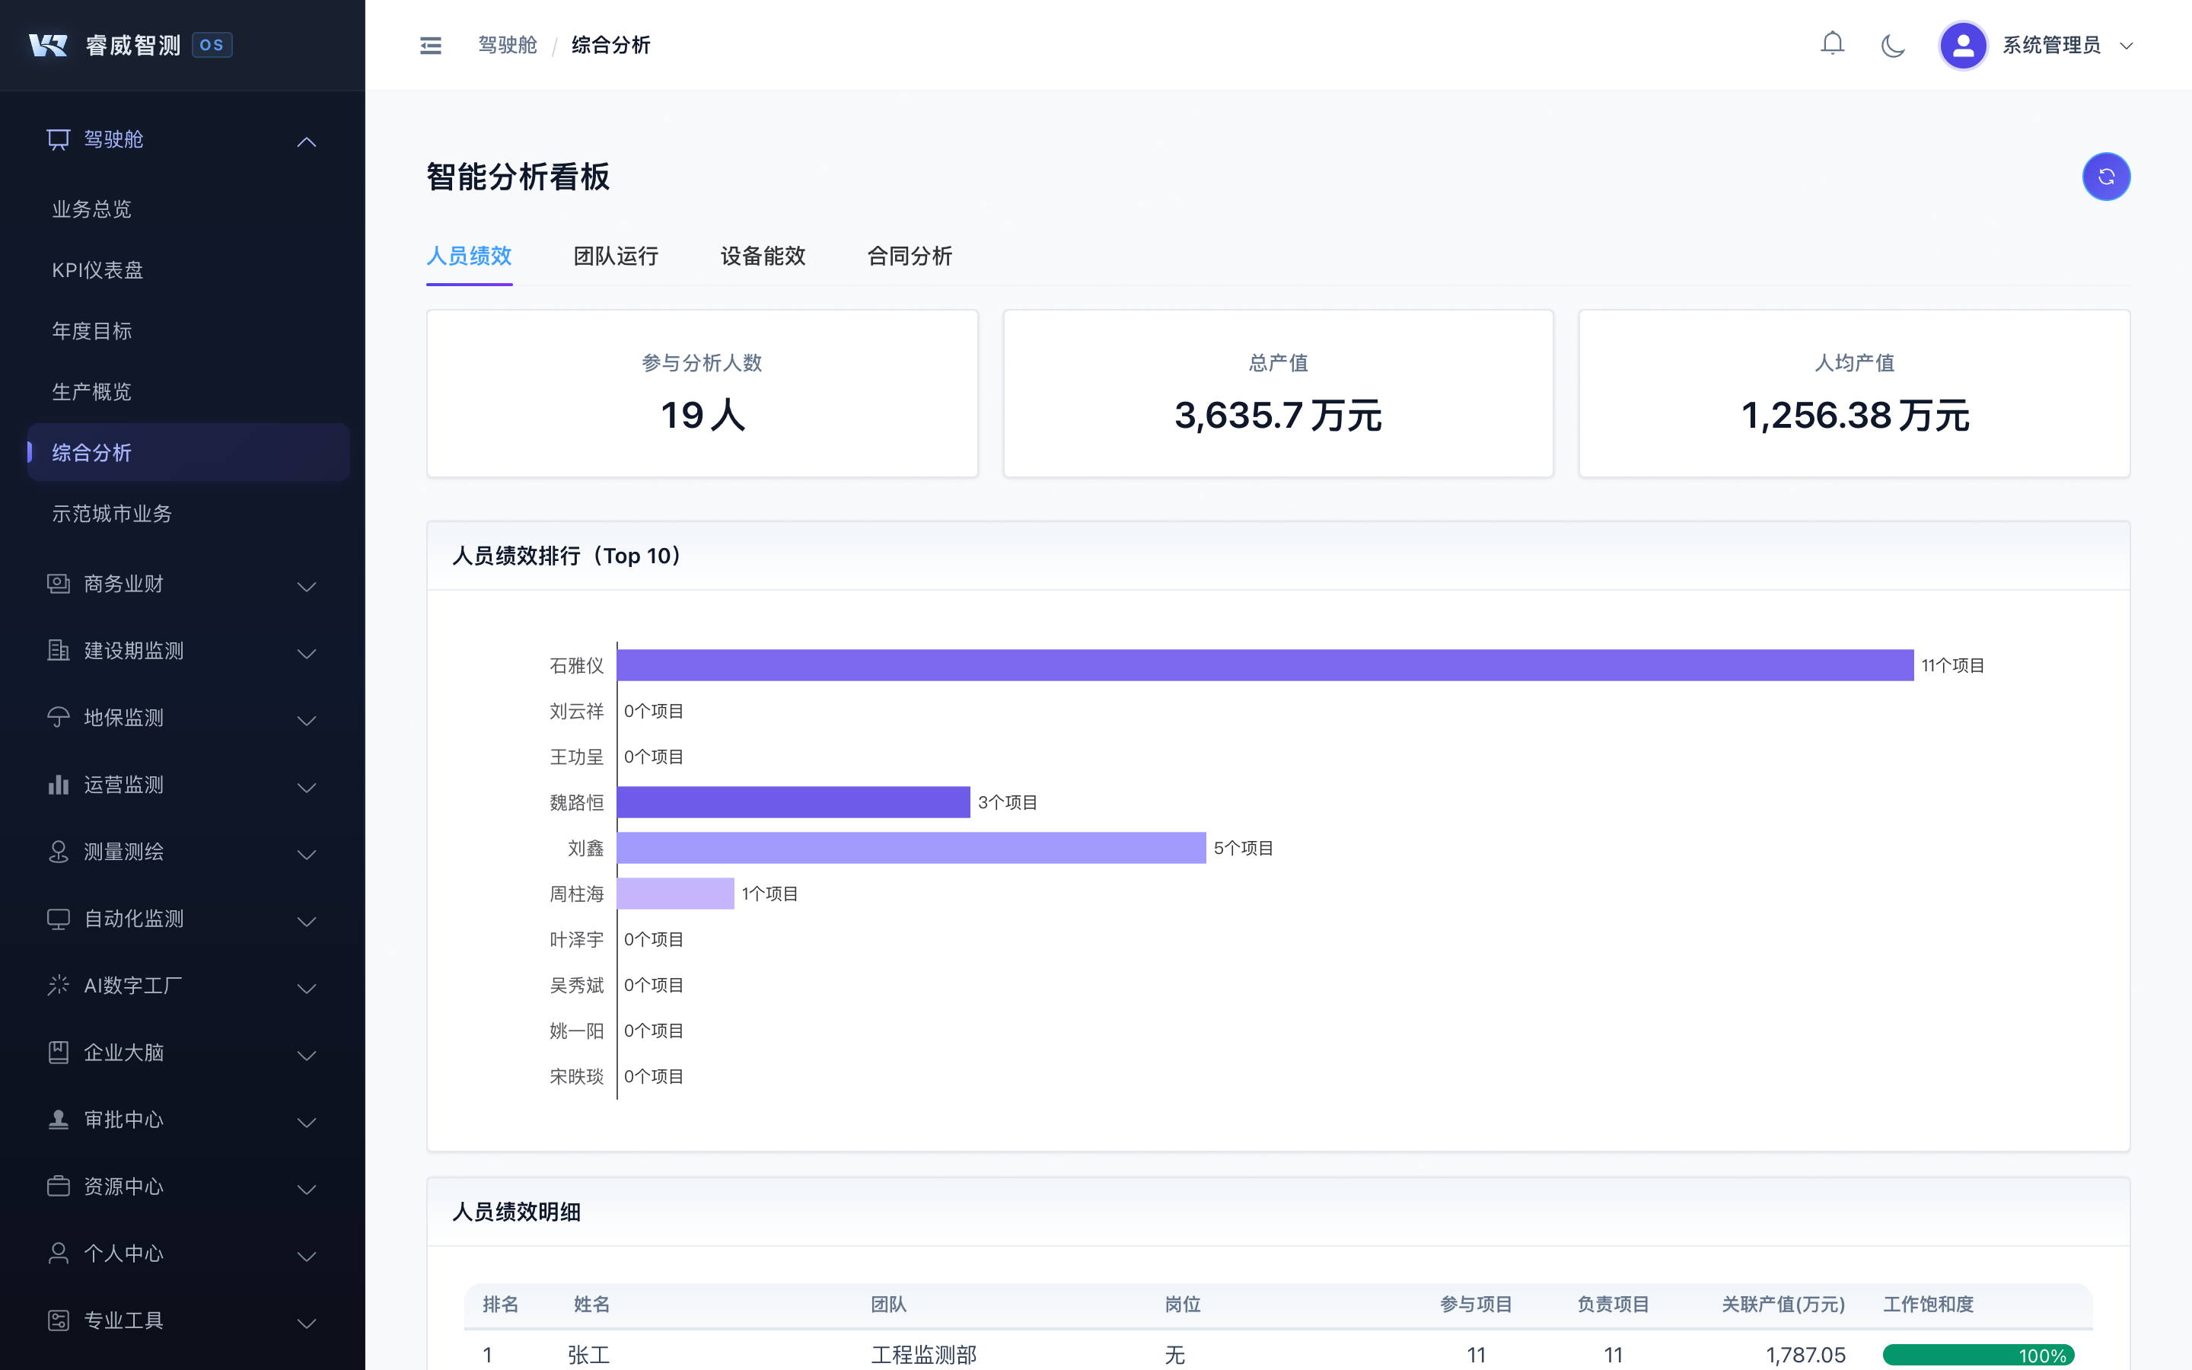Toggle dark mode with the moon icon
The width and height of the screenshot is (2192, 1370).
coord(1892,44)
